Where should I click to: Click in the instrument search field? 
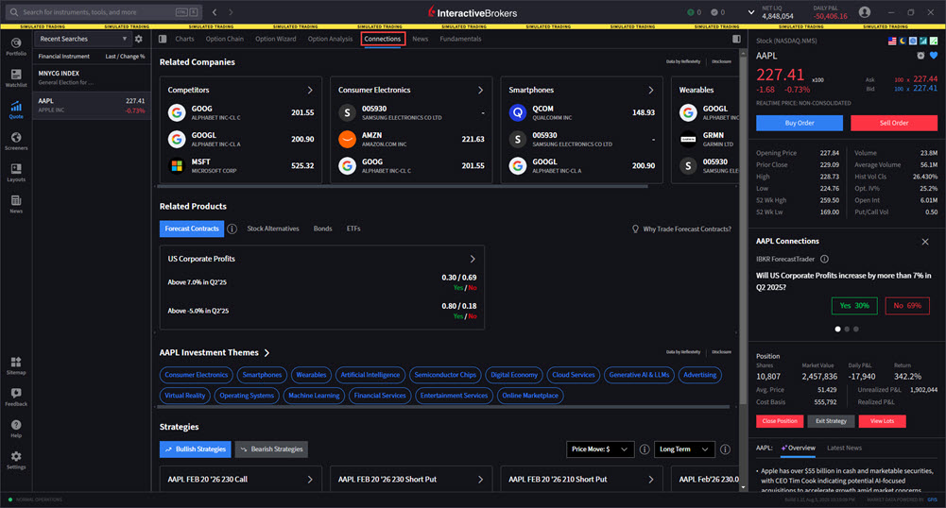point(95,12)
